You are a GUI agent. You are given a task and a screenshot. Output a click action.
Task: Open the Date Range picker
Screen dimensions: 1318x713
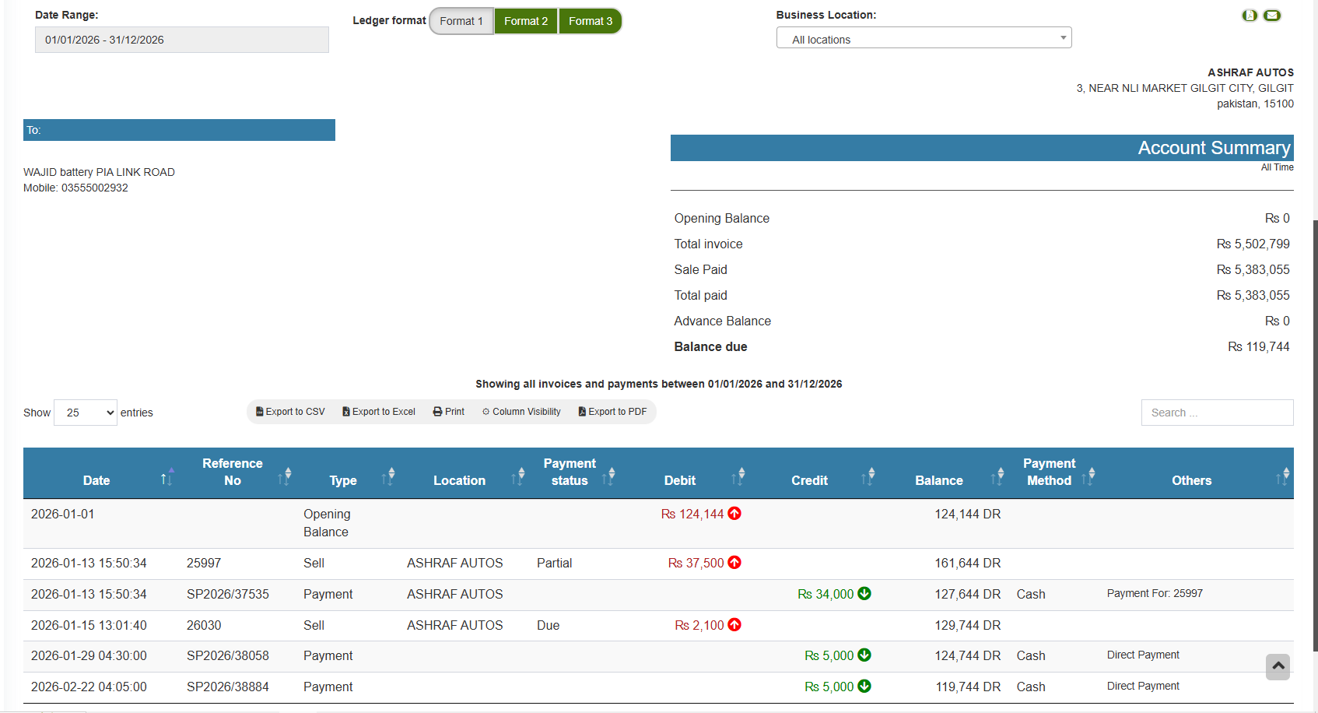tap(181, 39)
